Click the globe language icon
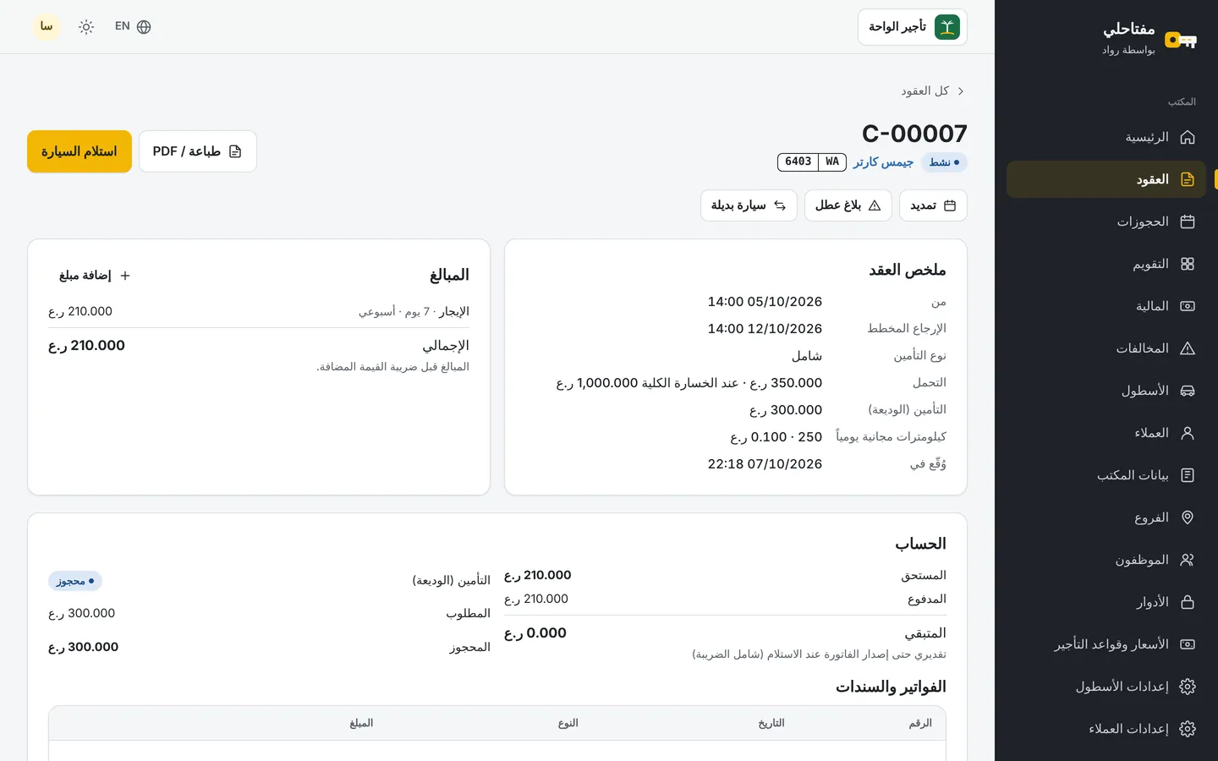 [x=144, y=27]
